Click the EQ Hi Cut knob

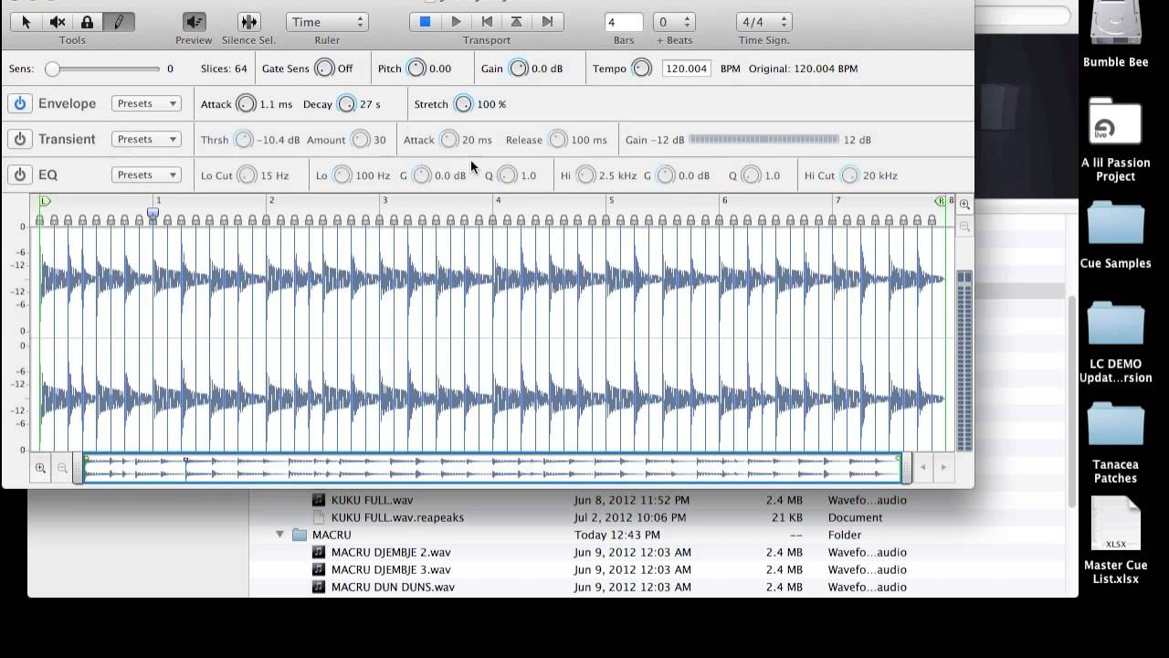coord(849,175)
